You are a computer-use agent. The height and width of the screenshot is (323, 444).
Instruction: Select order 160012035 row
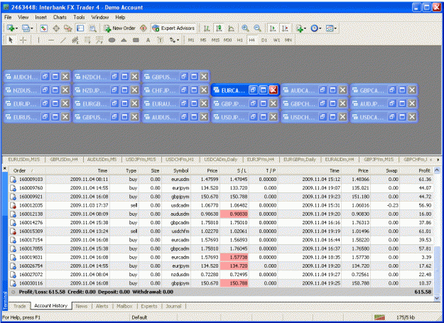(221, 205)
